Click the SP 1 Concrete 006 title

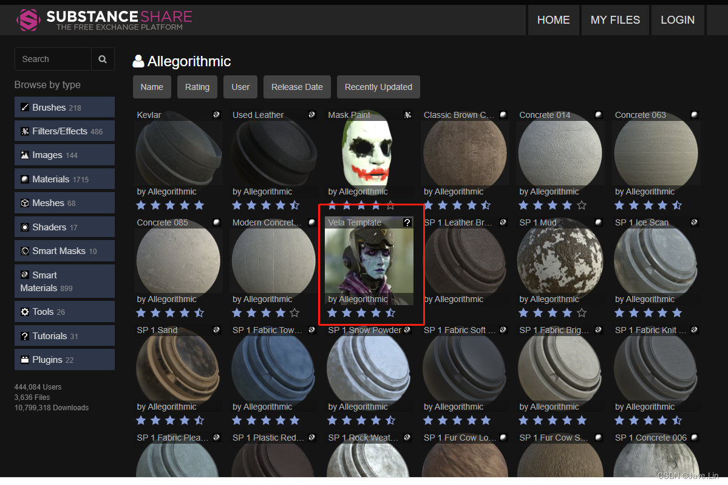(651, 438)
